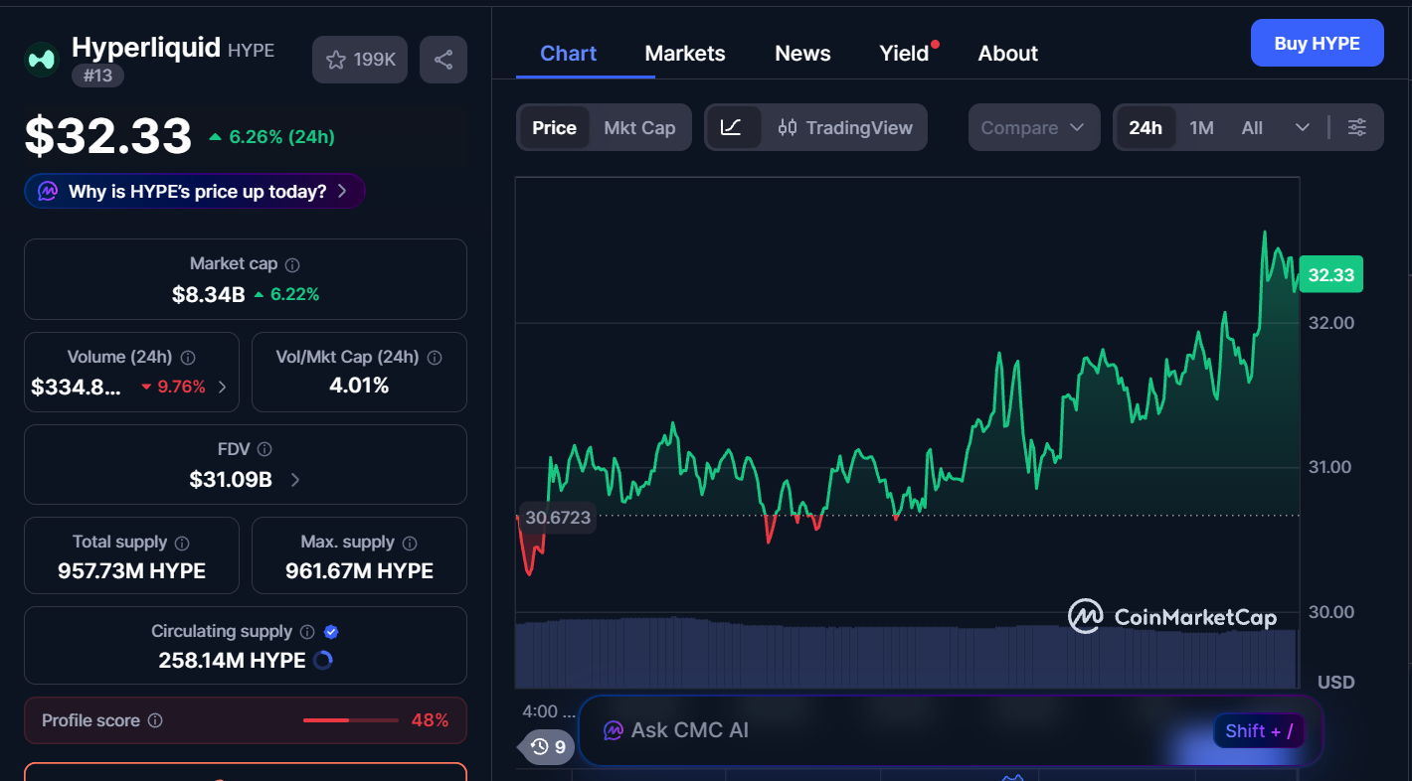Click the Buy HYPE button

pyautogui.click(x=1317, y=43)
